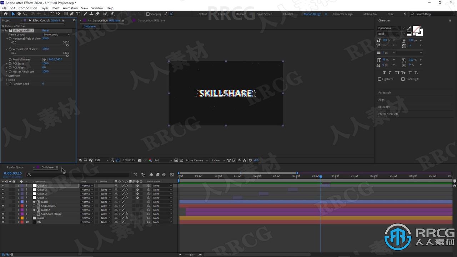Toggle stopwatch for Random Seed

10,84
